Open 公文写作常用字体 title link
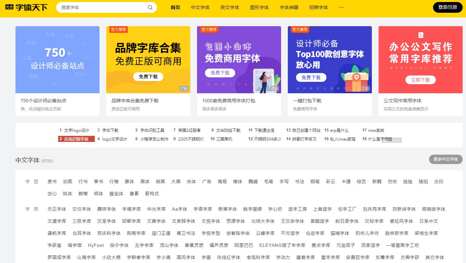 [x=402, y=101]
